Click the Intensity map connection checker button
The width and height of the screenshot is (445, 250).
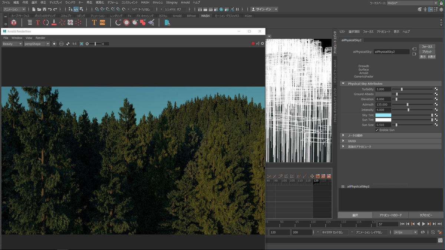click(x=436, y=110)
